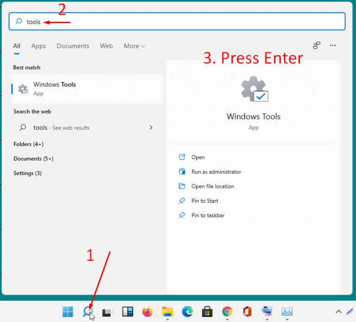This screenshot has height=322, width=356.
Task: Select Windows Tools best match result
Action: (x=87, y=89)
